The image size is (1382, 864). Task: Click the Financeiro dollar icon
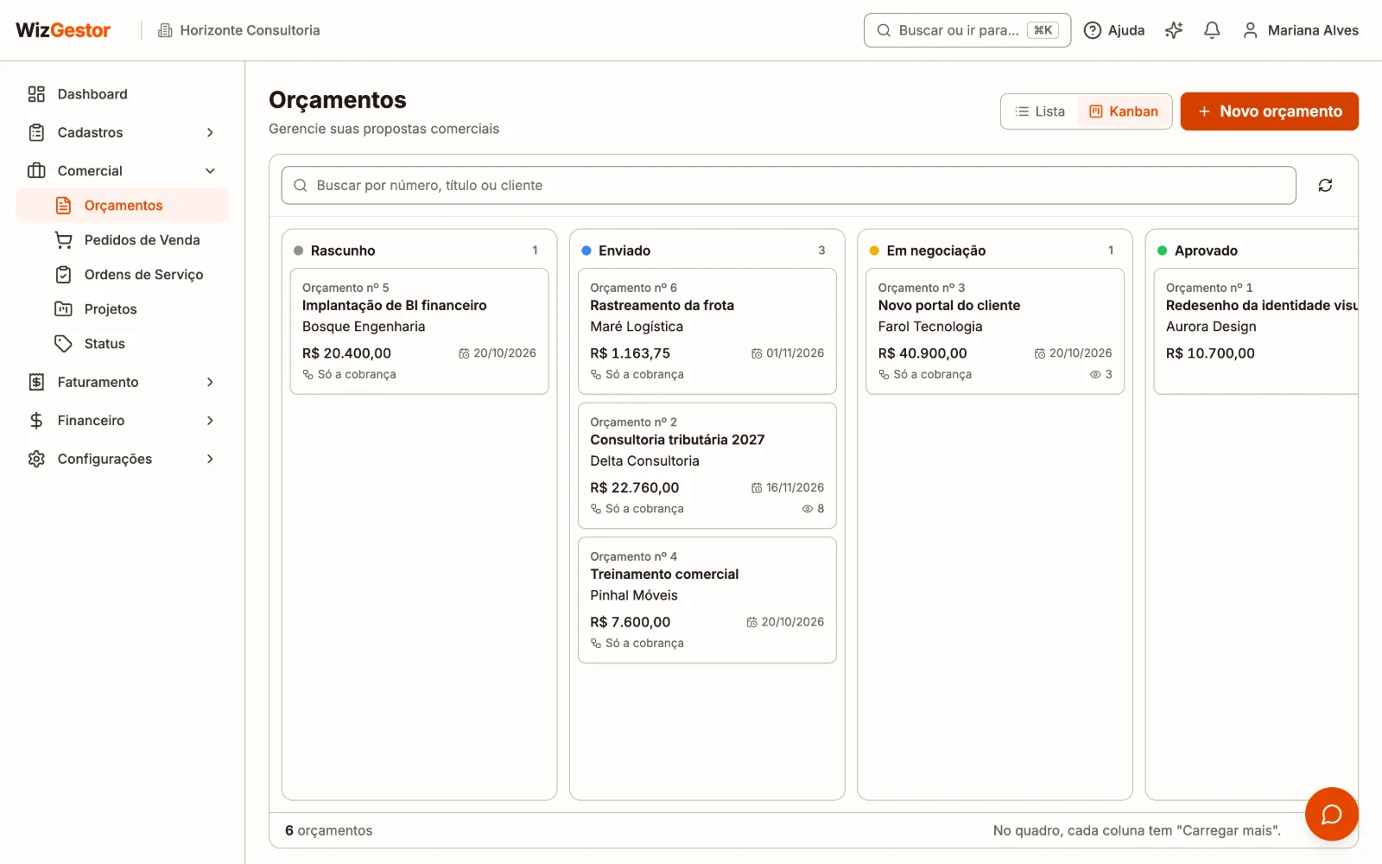click(36, 421)
